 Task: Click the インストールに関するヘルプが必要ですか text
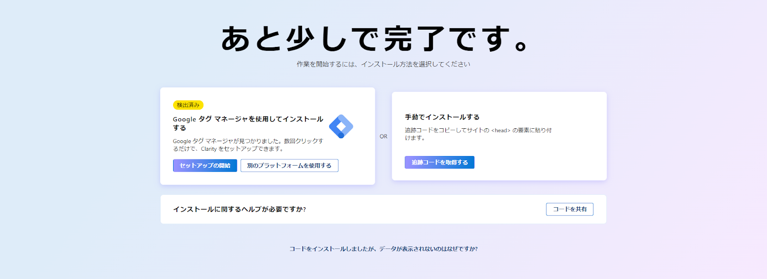point(239,209)
